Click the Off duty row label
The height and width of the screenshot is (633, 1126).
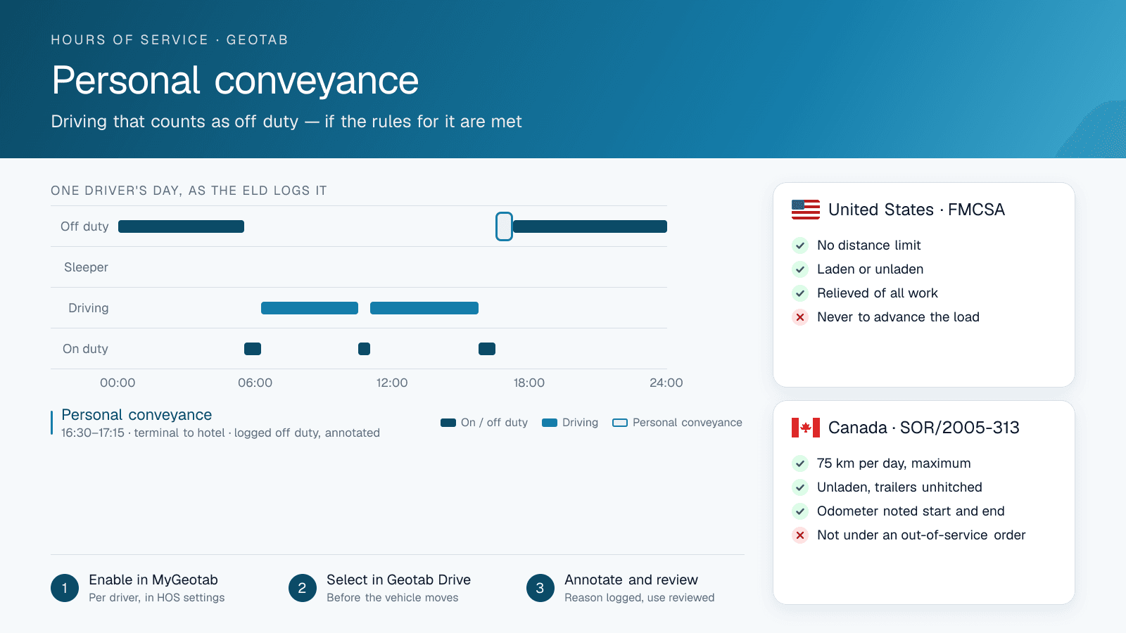point(84,226)
